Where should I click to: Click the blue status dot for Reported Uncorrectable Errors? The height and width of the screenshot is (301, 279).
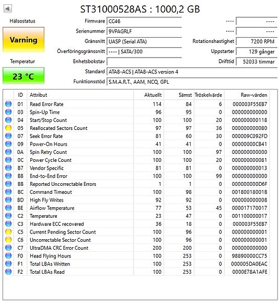pos(8,184)
